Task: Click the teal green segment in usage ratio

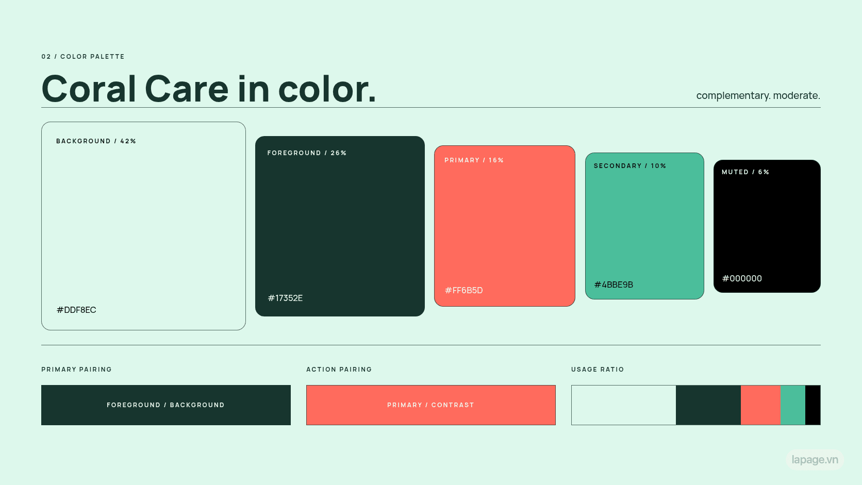Action: pyautogui.click(x=793, y=405)
